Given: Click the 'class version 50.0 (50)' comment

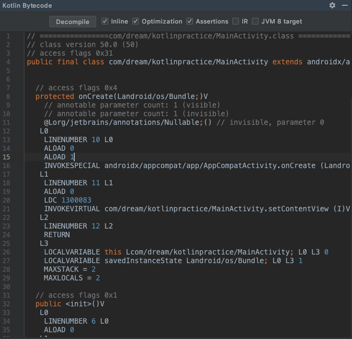Looking at the screenshot, I should (82, 45).
